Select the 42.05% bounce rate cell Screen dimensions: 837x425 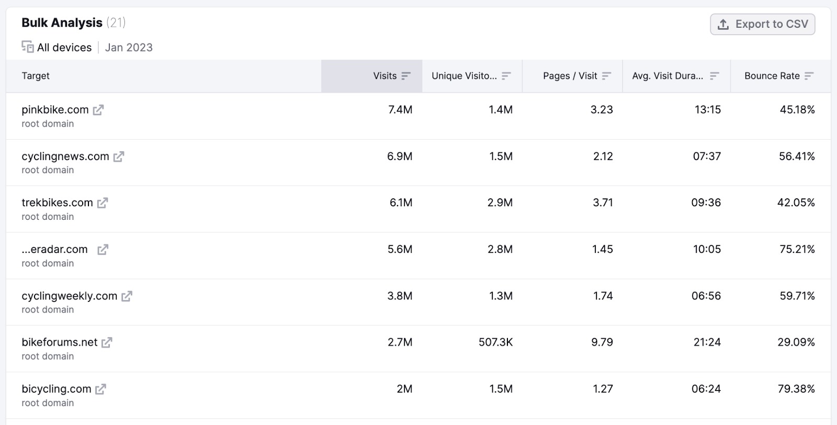pyautogui.click(x=796, y=203)
